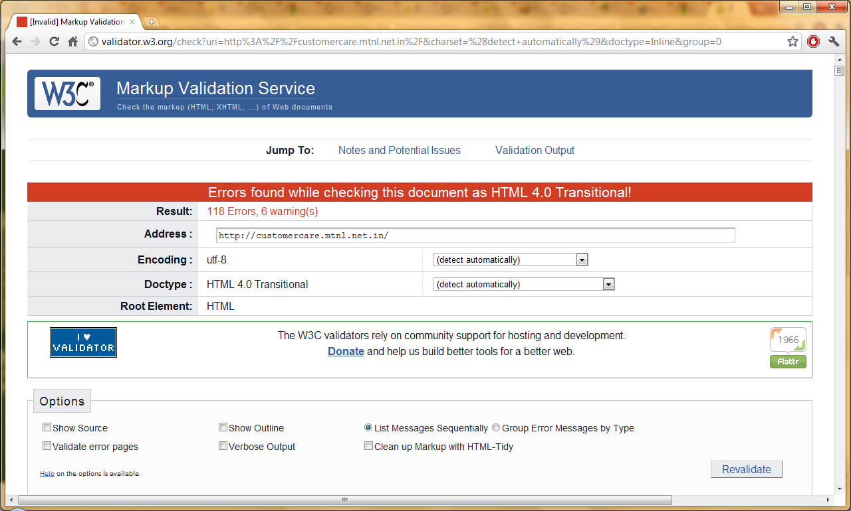Click the green Flattr button

pyautogui.click(x=788, y=362)
